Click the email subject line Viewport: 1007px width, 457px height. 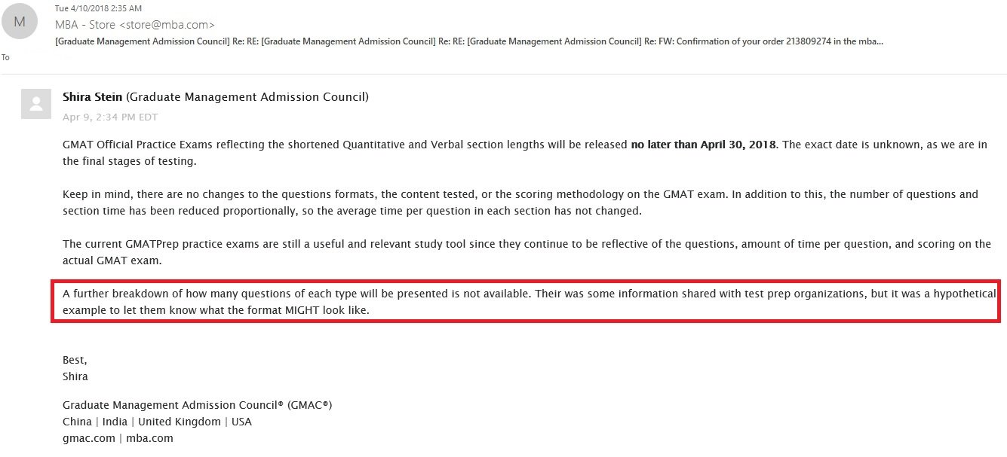[468, 41]
